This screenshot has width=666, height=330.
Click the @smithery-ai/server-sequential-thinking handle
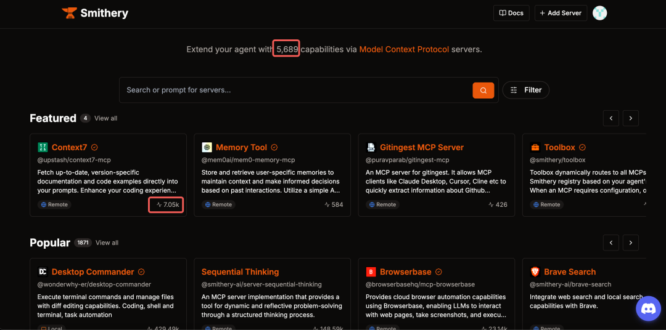coord(261,284)
